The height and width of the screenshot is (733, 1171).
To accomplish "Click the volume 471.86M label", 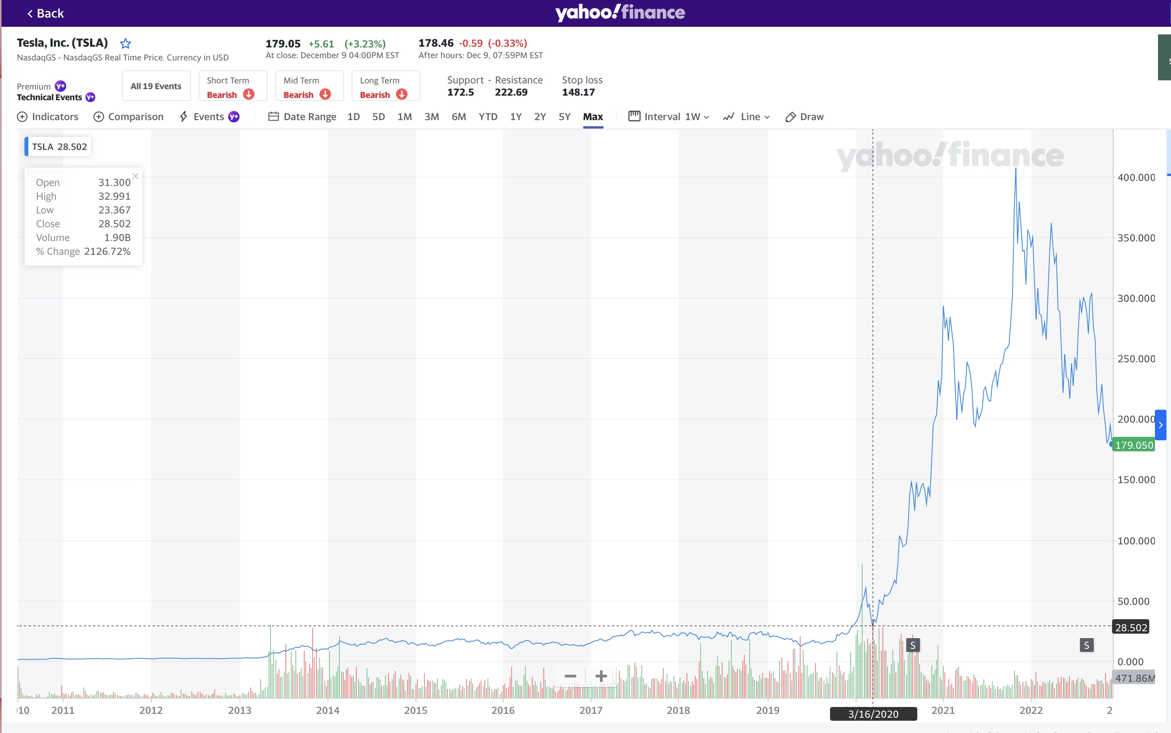I will [1134, 678].
